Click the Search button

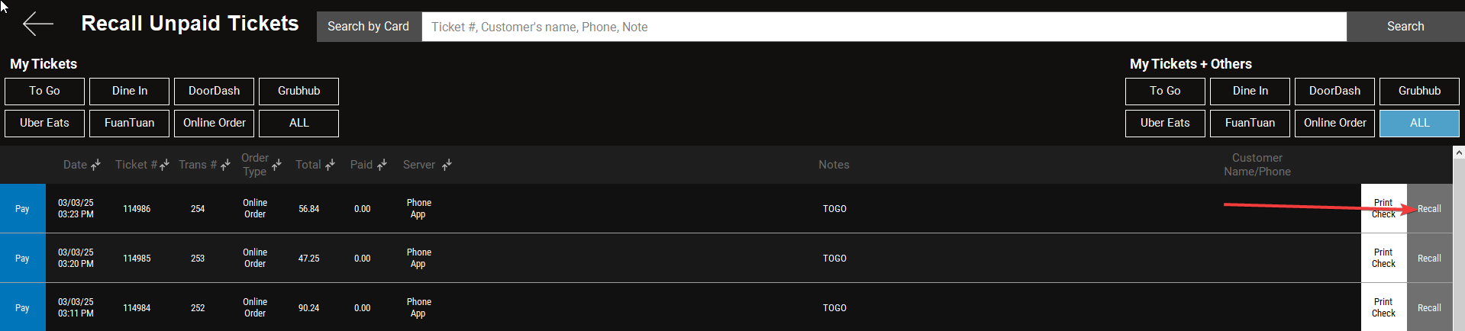(x=1405, y=27)
